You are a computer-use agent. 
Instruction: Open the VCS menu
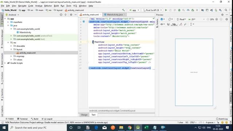point(75,6)
